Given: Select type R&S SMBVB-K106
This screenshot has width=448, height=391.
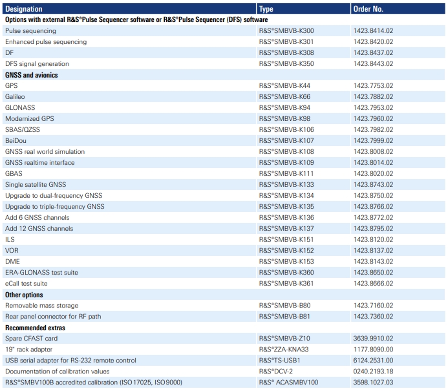Looking at the screenshot, I should tap(286, 130).
